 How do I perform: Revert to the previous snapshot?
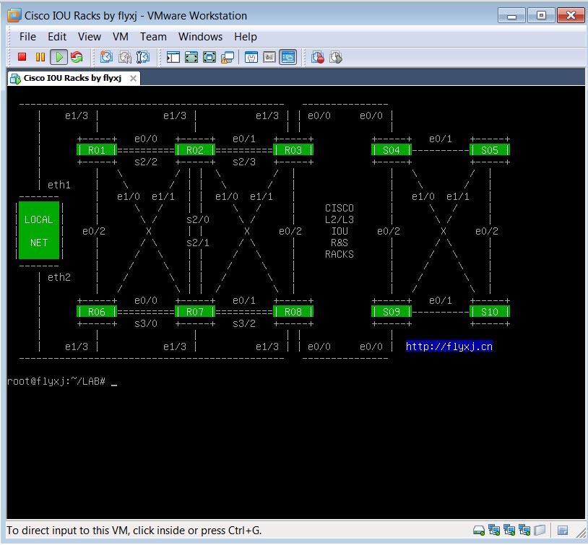[125, 57]
